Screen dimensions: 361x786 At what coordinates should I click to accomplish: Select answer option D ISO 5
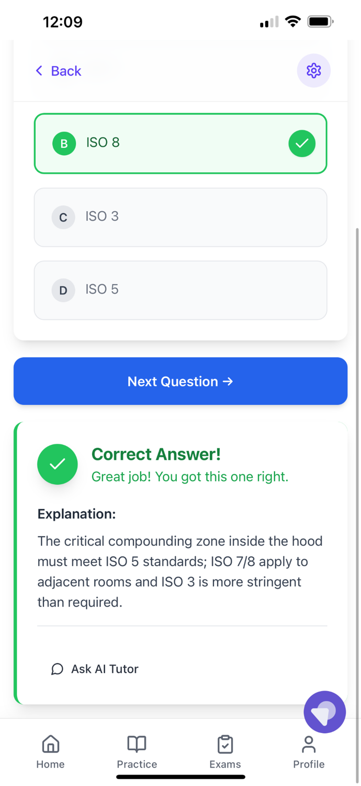pos(180,290)
